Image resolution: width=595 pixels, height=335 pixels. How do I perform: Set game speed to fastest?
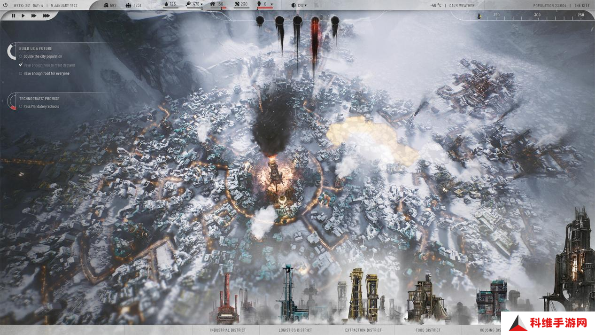tap(46, 16)
